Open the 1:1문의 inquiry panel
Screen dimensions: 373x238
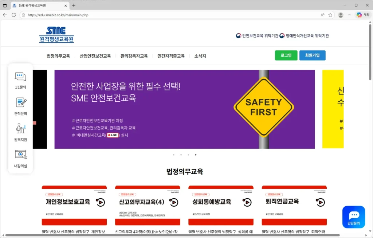(x=20, y=79)
